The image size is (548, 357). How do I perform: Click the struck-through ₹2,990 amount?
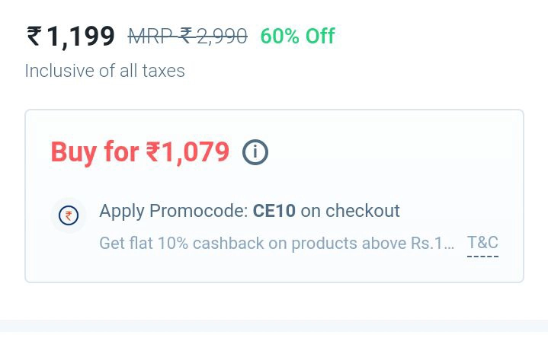pos(213,36)
